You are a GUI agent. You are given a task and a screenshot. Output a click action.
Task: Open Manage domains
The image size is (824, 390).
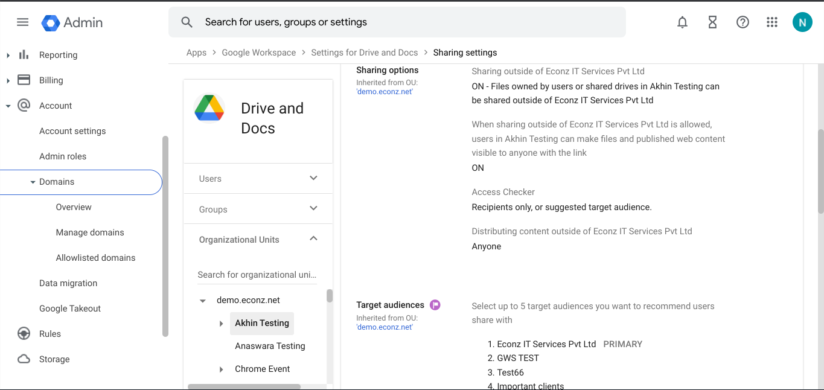90,232
